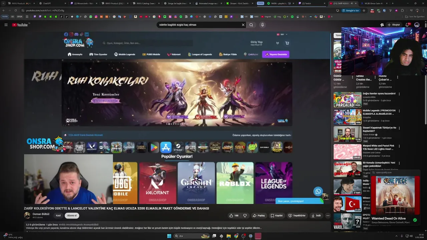Viewport: 427px width, 240px height.
Task: Open the YAYIN bookmark folder
Action: [5, 16]
